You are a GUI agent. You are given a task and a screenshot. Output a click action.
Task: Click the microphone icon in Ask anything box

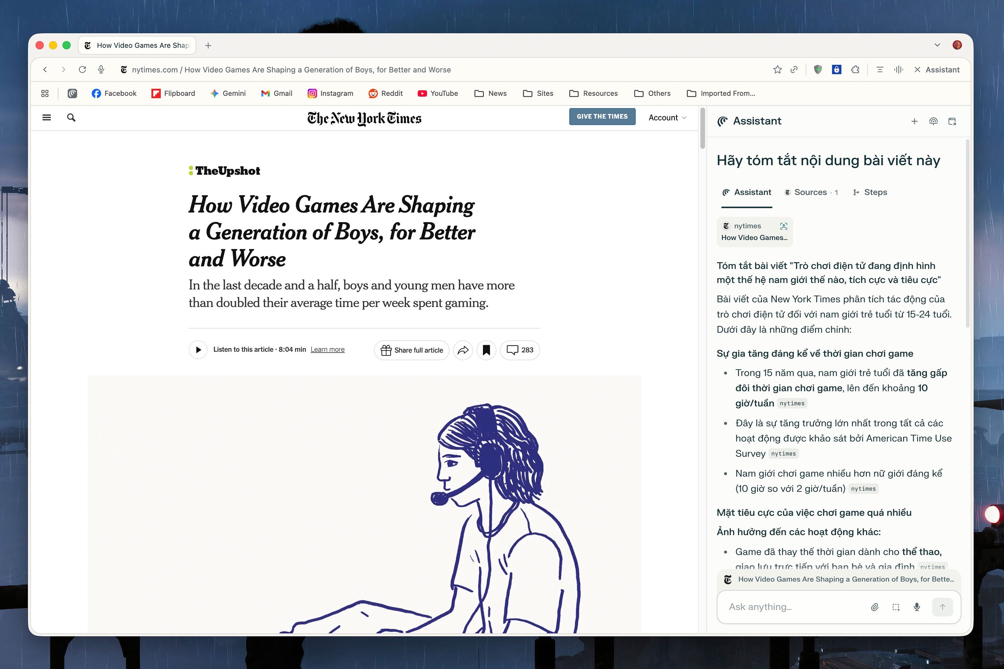click(x=917, y=607)
